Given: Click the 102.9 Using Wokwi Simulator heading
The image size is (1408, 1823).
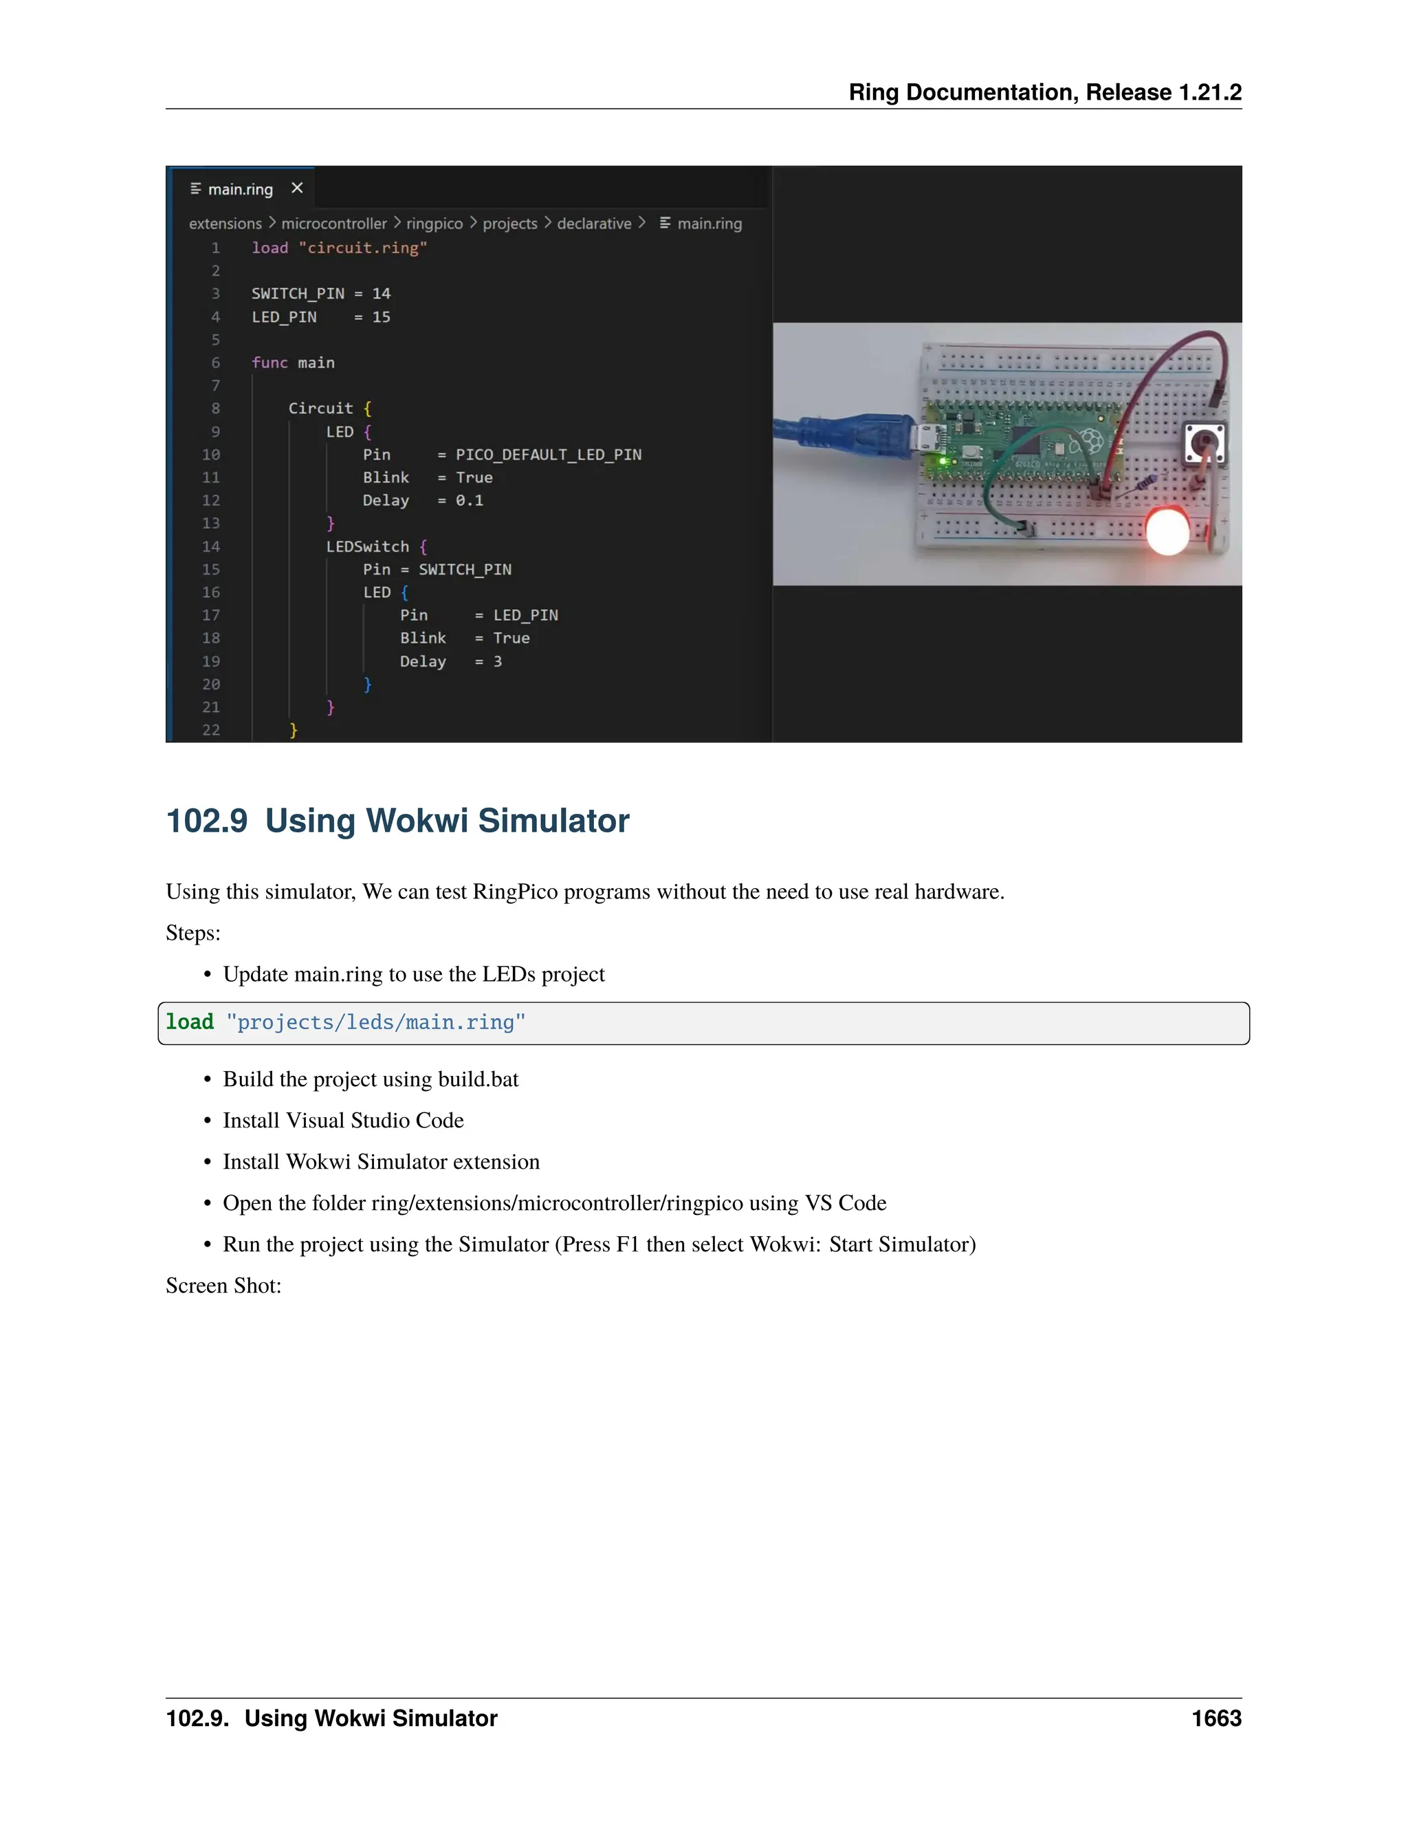Looking at the screenshot, I should point(397,821).
